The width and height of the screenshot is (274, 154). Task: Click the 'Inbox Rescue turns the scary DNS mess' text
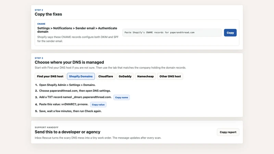(x=98, y=138)
